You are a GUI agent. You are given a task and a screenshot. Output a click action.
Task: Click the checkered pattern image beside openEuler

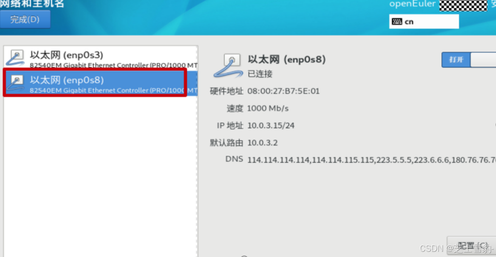pos(463,5)
